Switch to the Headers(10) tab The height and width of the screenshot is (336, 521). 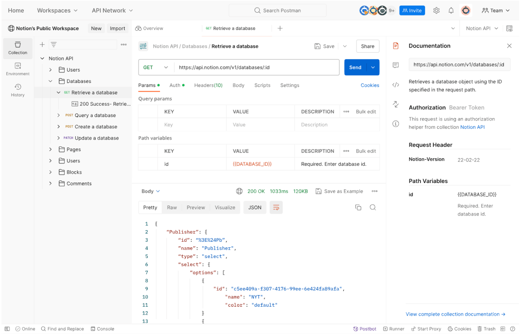point(208,85)
